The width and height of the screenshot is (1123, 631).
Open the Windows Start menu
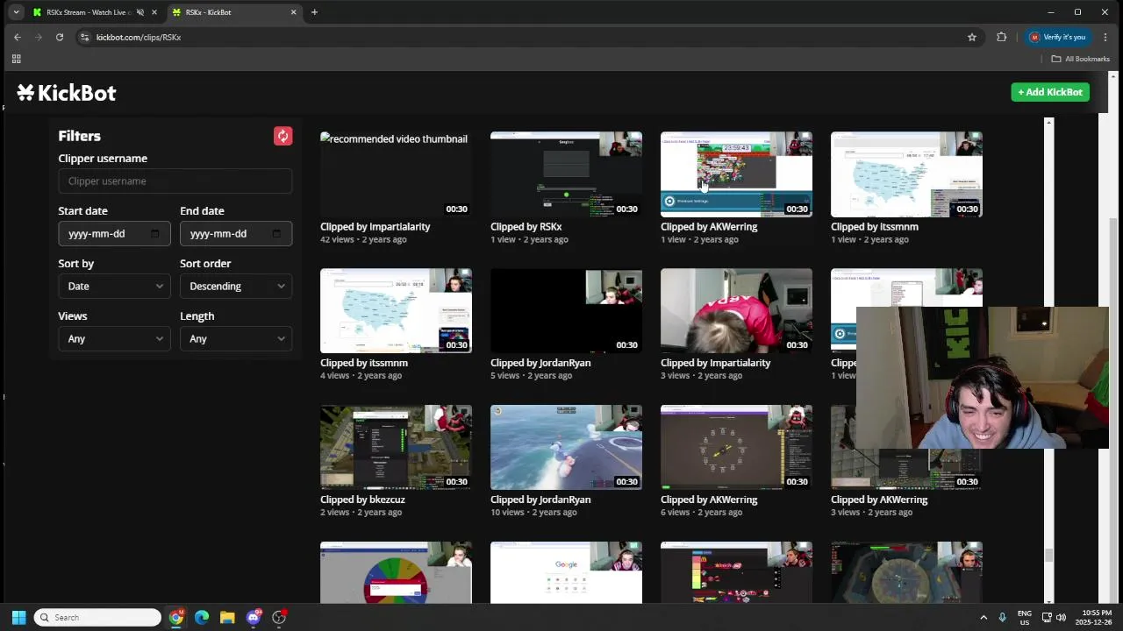tap(18, 617)
